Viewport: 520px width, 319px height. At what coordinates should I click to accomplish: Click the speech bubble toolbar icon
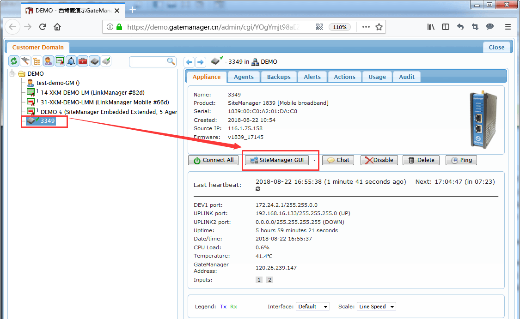pyautogui.click(x=490, y=27)
